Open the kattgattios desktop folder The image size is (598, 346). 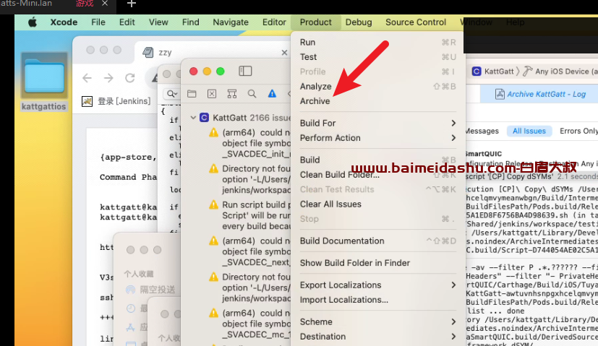[44, 82]
